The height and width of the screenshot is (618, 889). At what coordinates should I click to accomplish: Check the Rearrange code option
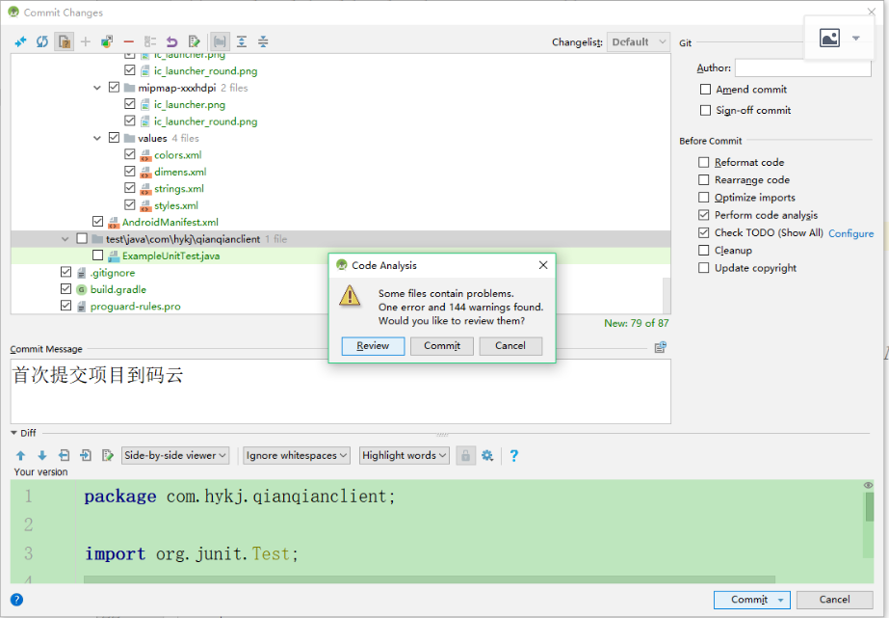point(704,180)
